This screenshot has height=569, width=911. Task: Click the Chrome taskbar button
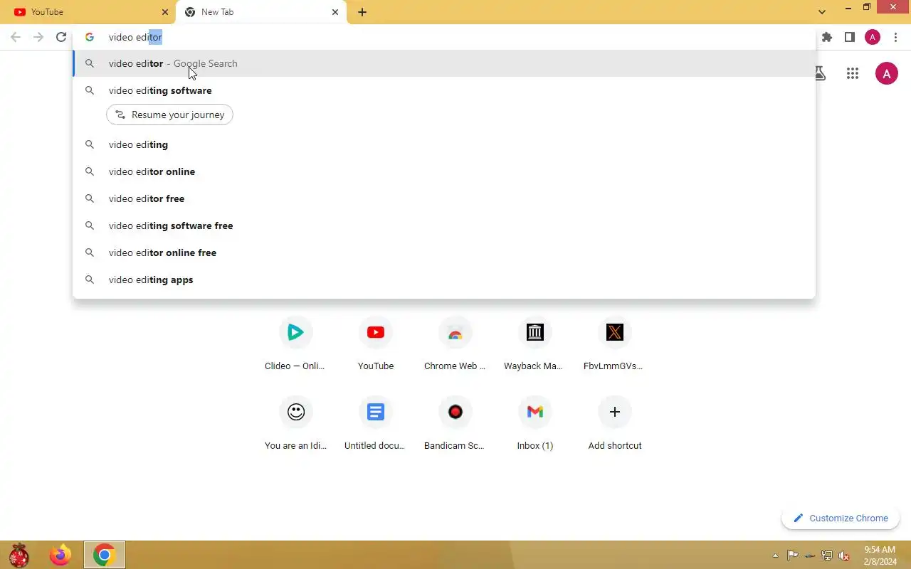pos(105,555)
